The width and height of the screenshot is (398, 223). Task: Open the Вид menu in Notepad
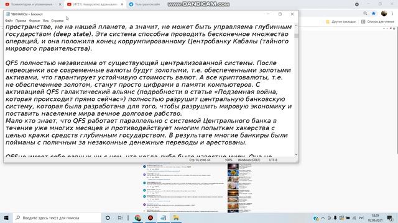[45, 20]
